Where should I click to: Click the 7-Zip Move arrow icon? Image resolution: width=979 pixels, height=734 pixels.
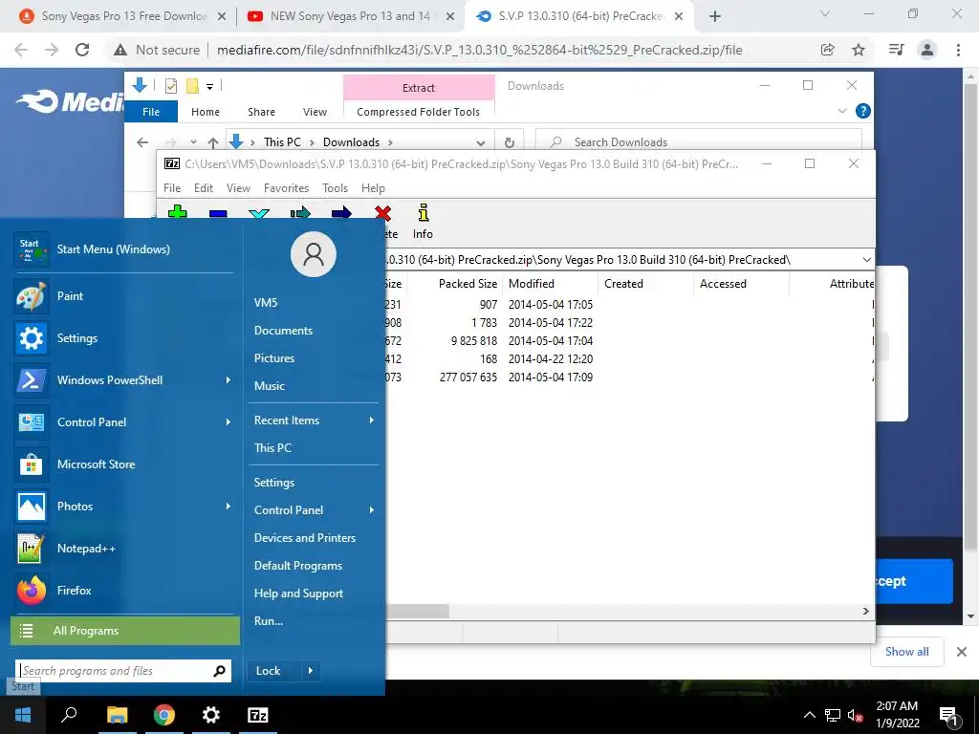point(341,213)
